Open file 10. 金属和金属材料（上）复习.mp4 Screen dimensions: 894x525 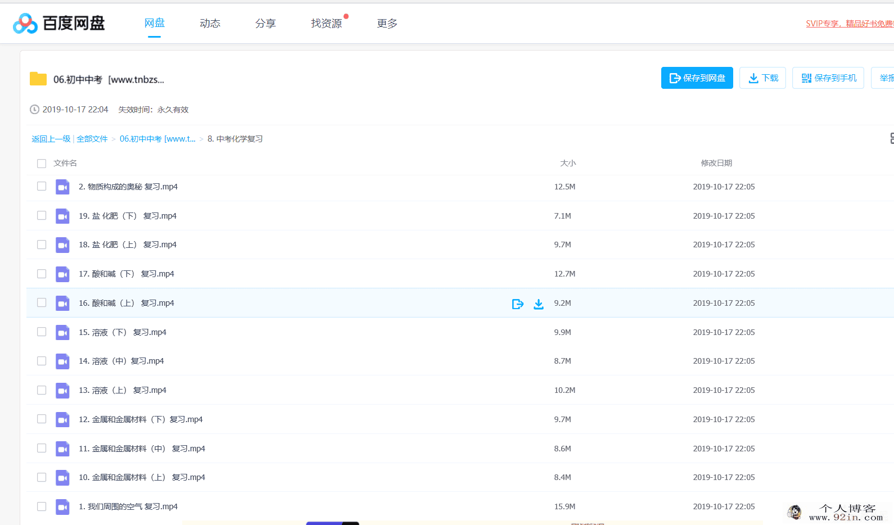[x=142, y=477]
